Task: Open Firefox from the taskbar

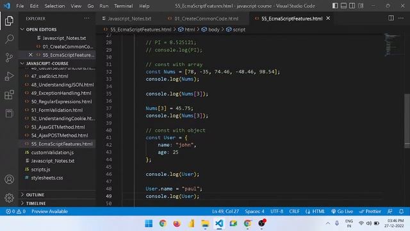Action: (177, 223)
